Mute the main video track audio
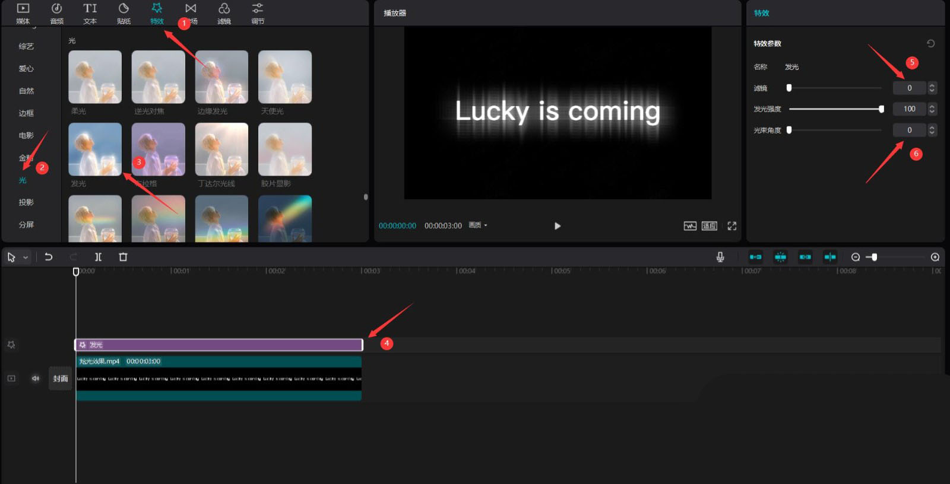 36,378
